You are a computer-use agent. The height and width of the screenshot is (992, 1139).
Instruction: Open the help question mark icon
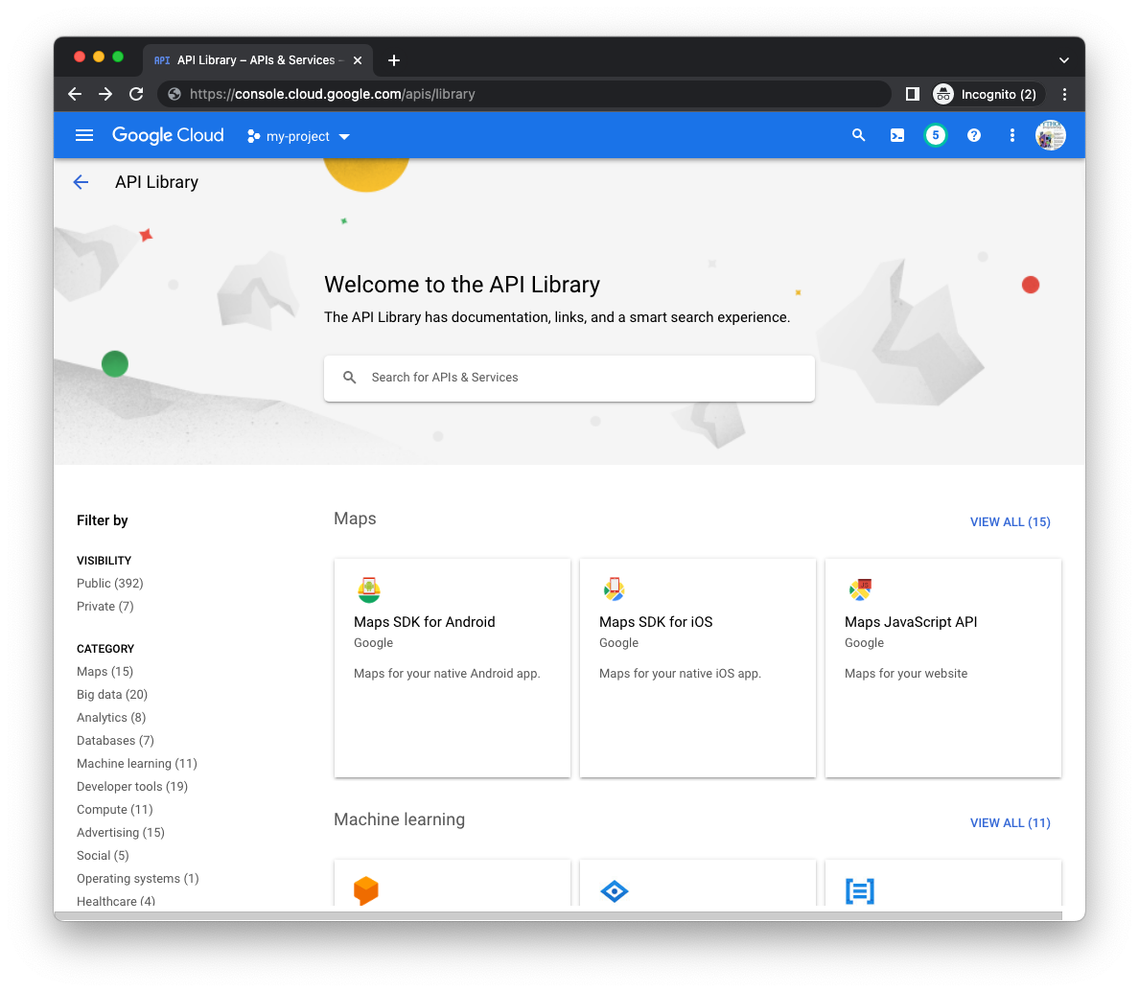974,135
